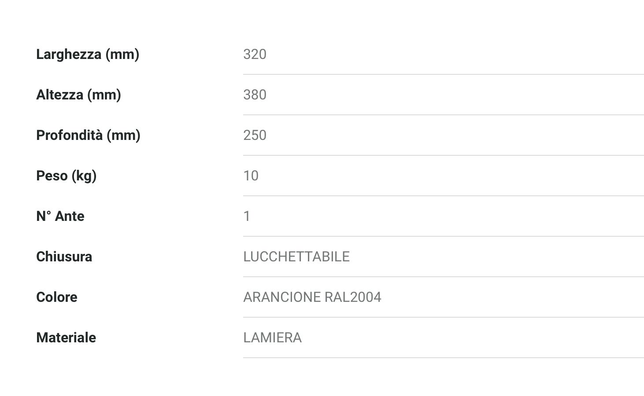The width and height of the screenshot is (644, 396).
Task: Select the width value 320
Action: point(255,54)
